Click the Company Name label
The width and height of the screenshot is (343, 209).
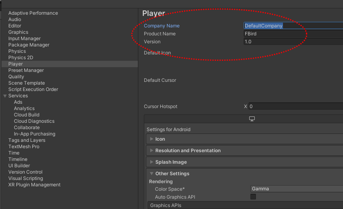tap(162, 26)
